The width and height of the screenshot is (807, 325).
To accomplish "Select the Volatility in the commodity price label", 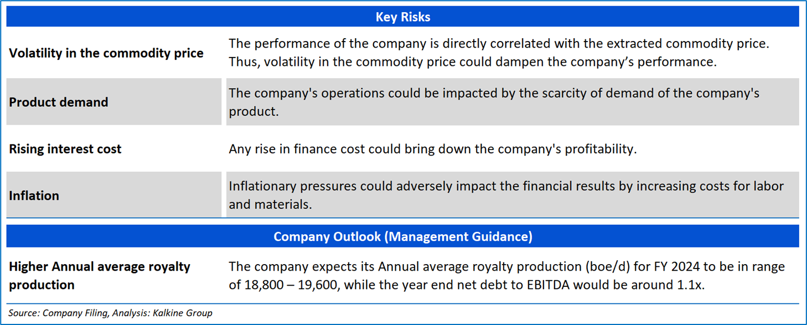I will click(x=106, y=53).
